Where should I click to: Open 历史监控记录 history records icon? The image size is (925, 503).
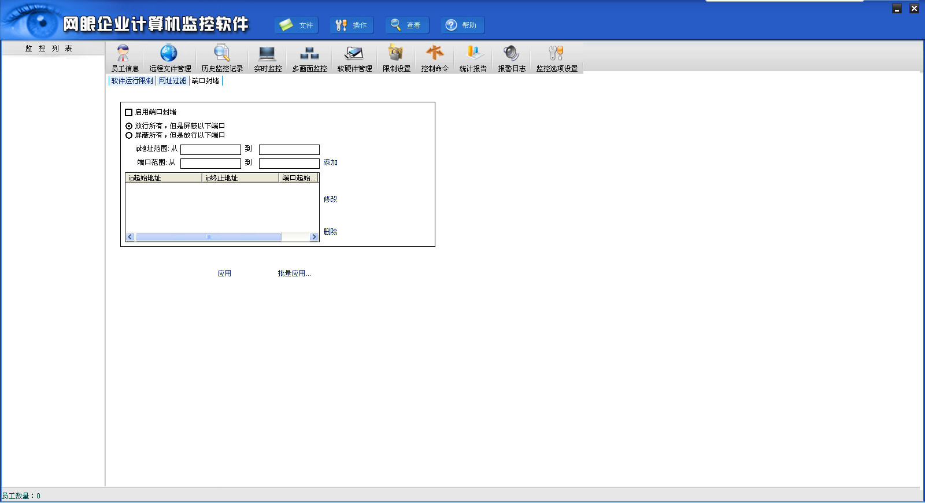(x=222, y=58)
